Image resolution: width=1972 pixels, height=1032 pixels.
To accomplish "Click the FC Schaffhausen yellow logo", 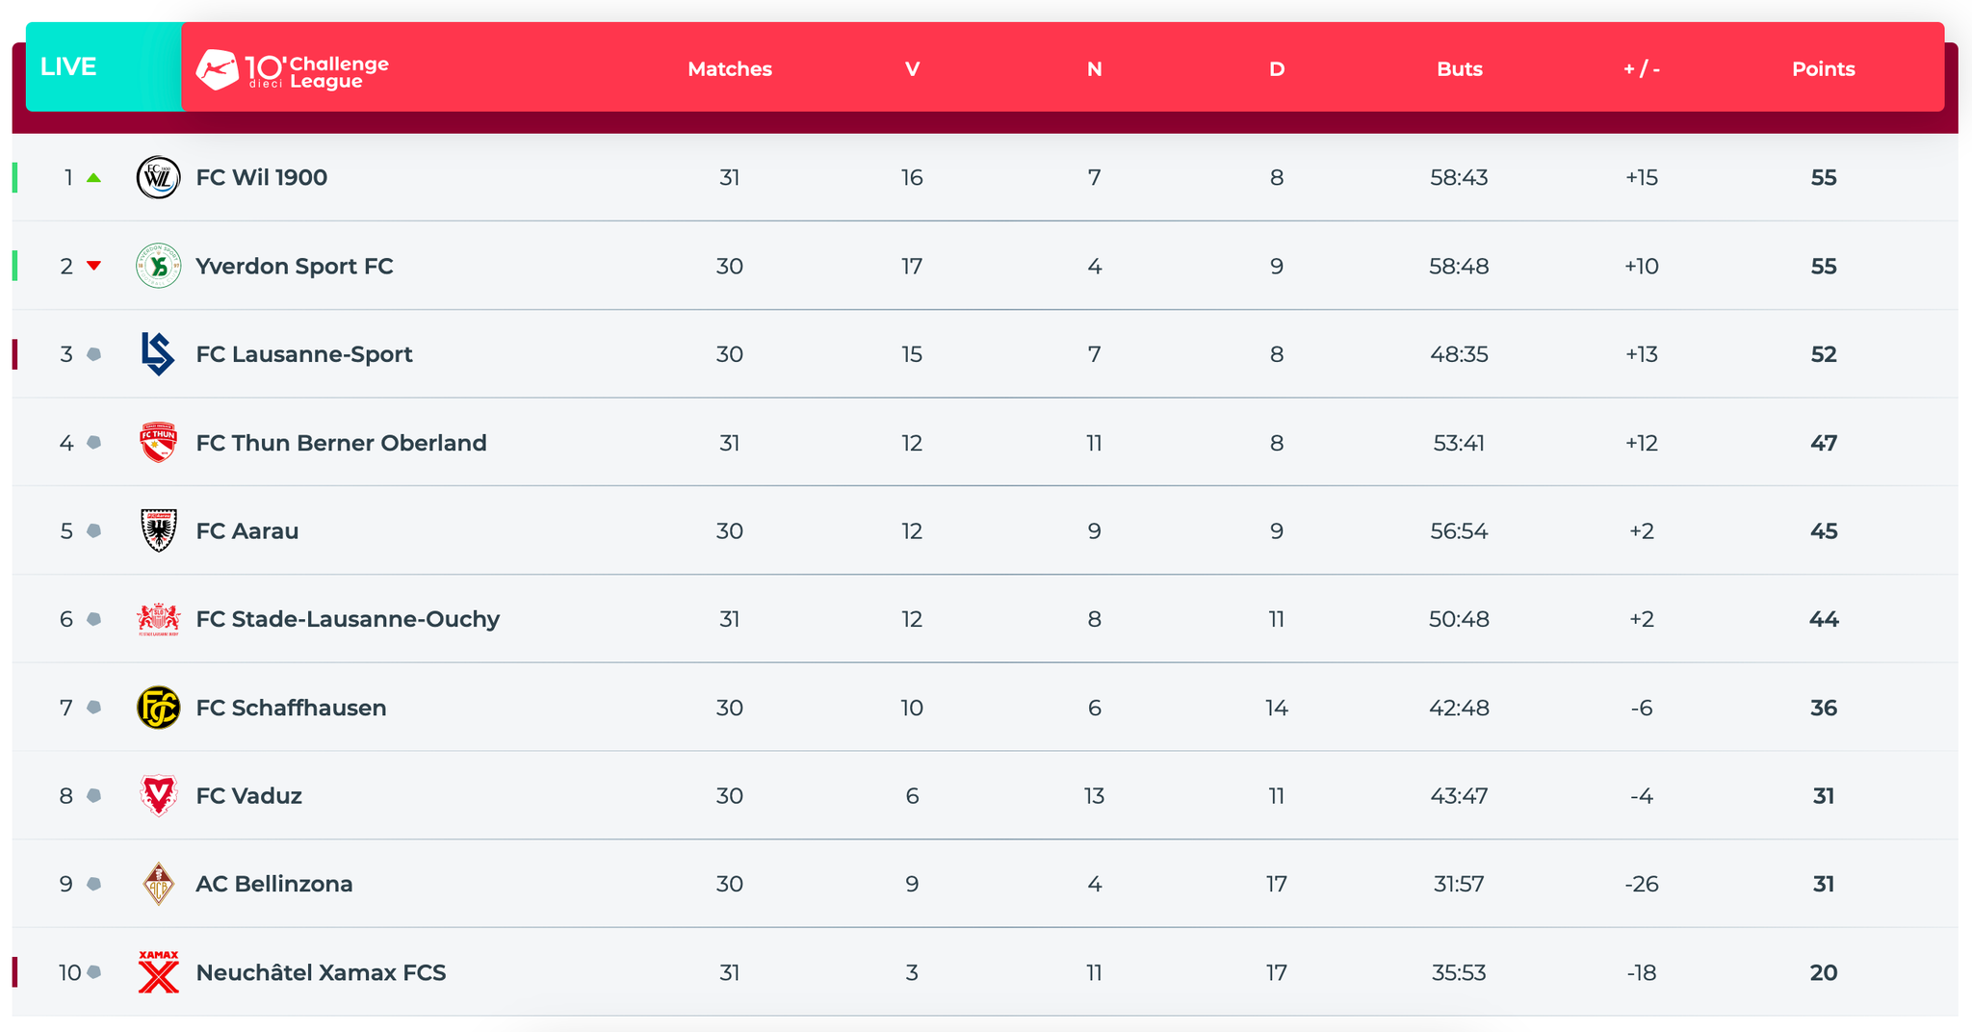I will click(x=158, y=708).
